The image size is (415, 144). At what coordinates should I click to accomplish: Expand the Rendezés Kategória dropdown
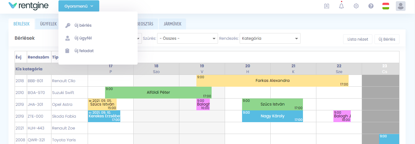coord(270,39)
